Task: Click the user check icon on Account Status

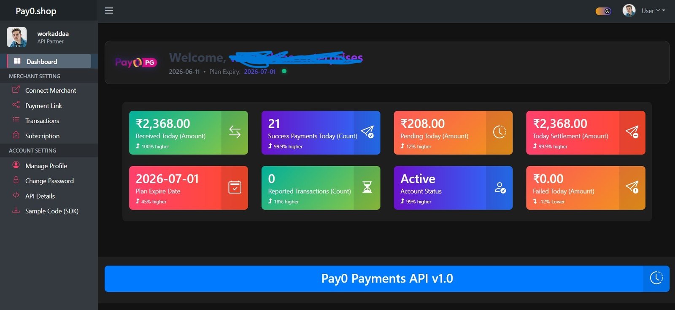Action: click(x=500, y=188)
